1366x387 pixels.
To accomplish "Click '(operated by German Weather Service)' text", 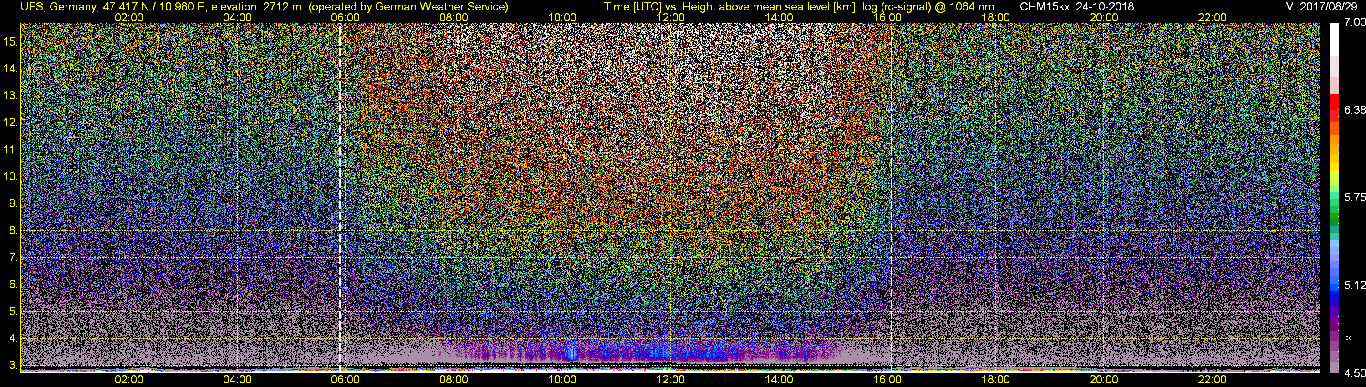I will click(408, 7).
